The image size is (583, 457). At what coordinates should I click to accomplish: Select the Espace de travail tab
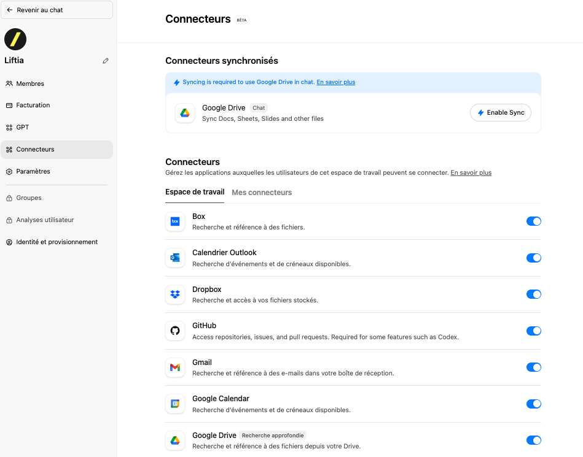(x=195, y=192)
